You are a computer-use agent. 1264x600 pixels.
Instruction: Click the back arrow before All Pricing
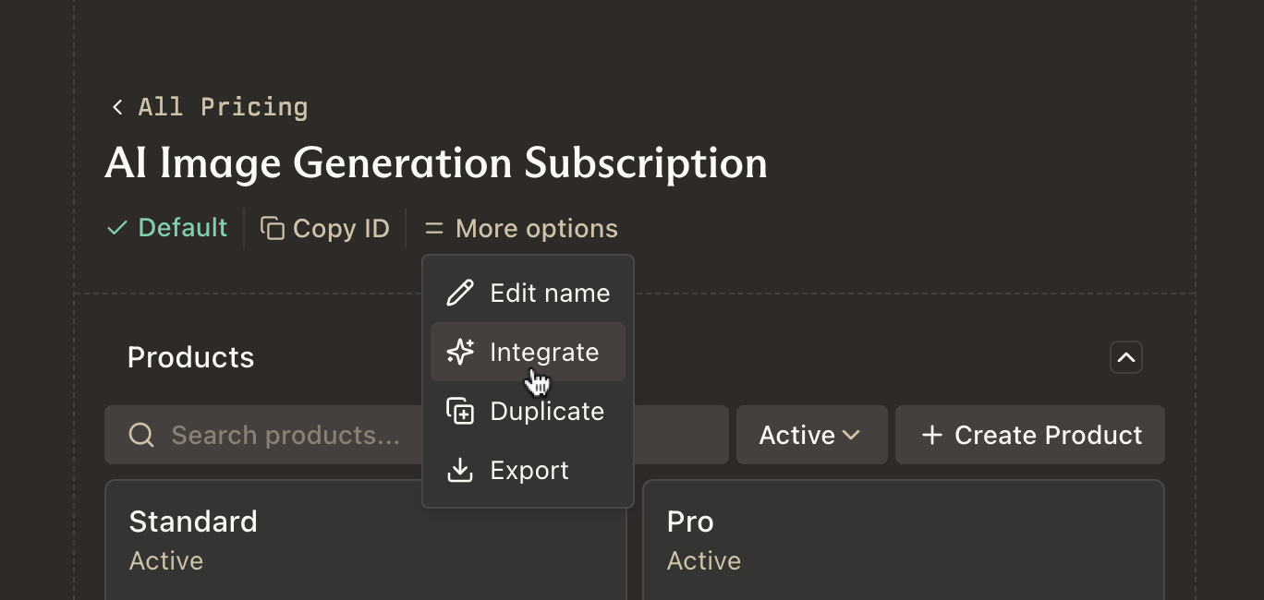[x=116, y=106]
